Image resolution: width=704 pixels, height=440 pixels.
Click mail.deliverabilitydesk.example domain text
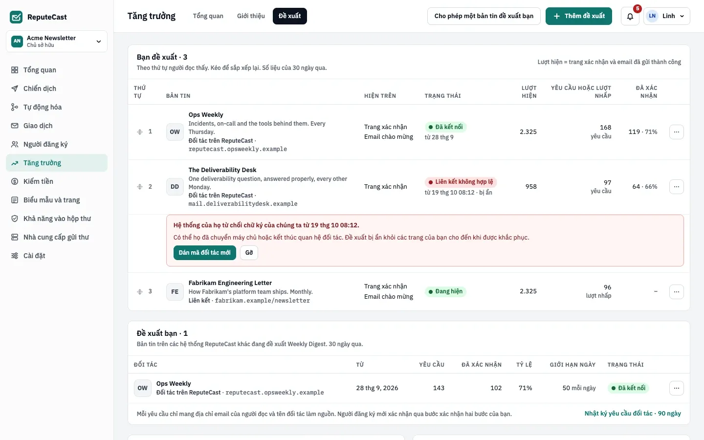[x=243, y=204]
